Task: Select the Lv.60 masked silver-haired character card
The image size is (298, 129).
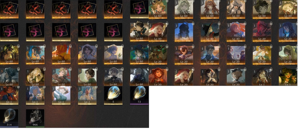Action: pos(139,77)
